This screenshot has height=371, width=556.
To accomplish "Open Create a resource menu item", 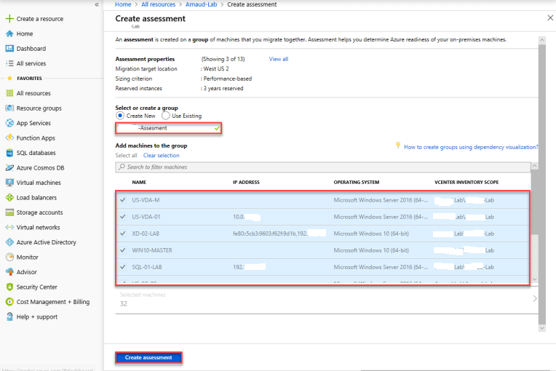I will click(x=40, y=19).
